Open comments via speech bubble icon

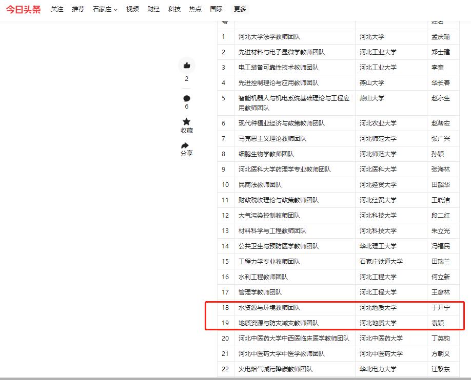(x=187, y=98)
